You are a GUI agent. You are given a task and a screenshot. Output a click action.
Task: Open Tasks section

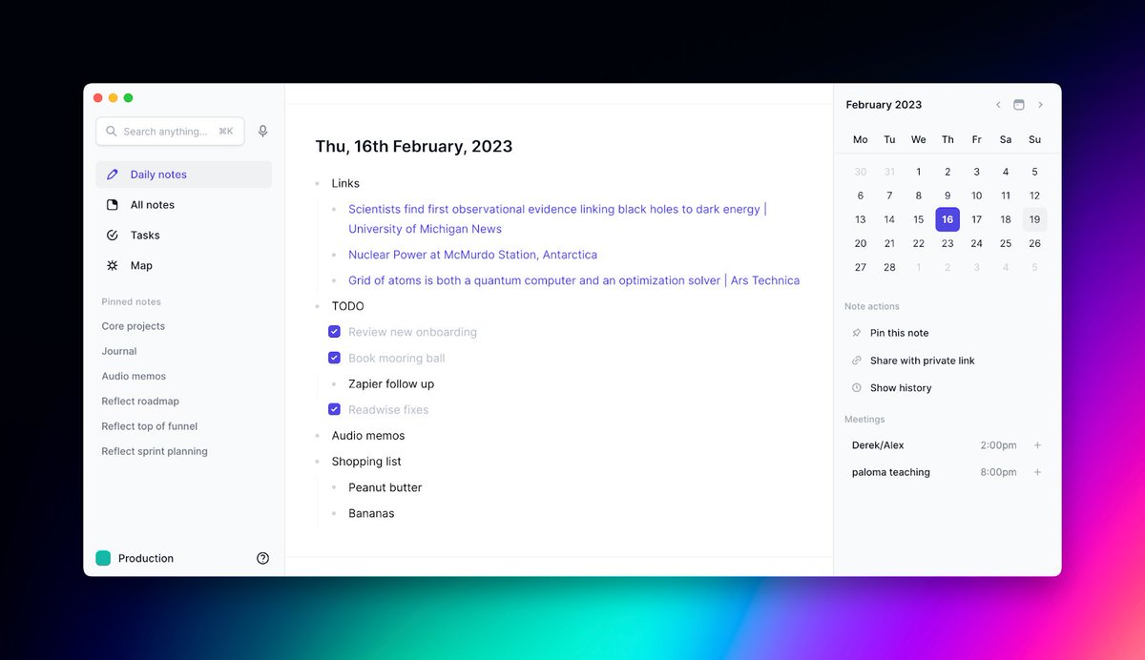[x=183, y=236]
